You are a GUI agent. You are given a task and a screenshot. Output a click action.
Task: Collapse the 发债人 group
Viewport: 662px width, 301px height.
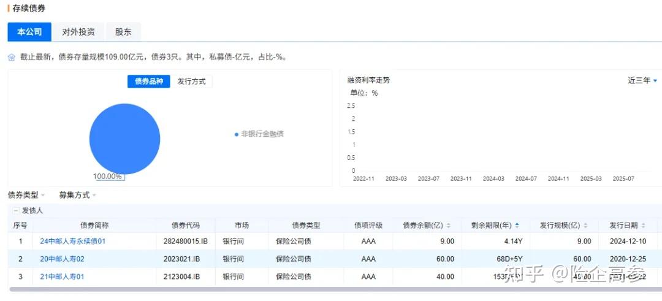pyautogui.click(x=16, y=210)
